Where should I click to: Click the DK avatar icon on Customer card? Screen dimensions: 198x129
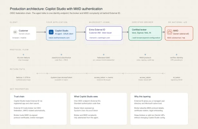pos(15,32)
